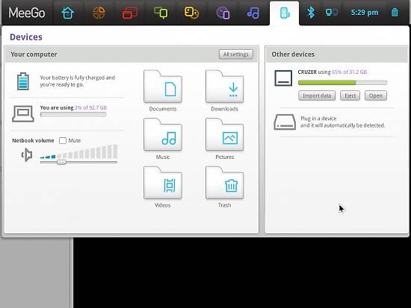Click the battery fully charged message
Image resolution: width=411 pixels, height=308 pixels.
(77, 81)
